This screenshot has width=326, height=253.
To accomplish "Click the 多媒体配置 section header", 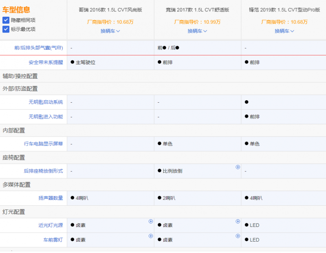I will coord(17,185).
